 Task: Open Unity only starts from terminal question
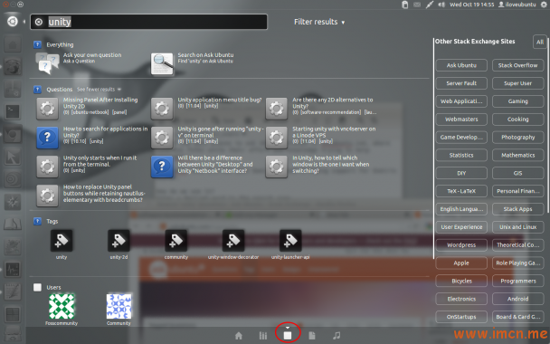click(87, 166)
